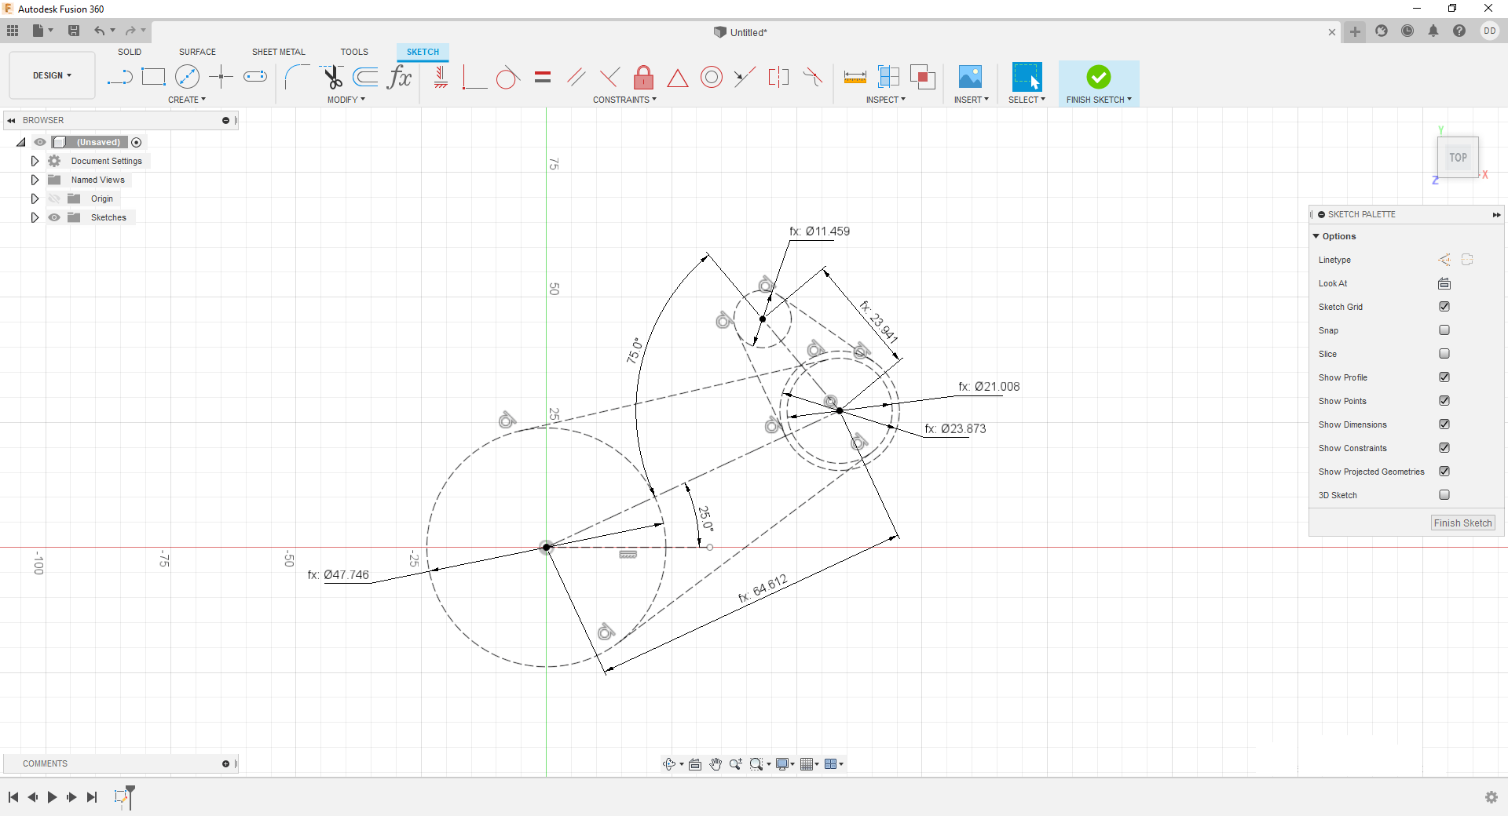Open the DESIGN workspace dropdown

click(51, 75)
